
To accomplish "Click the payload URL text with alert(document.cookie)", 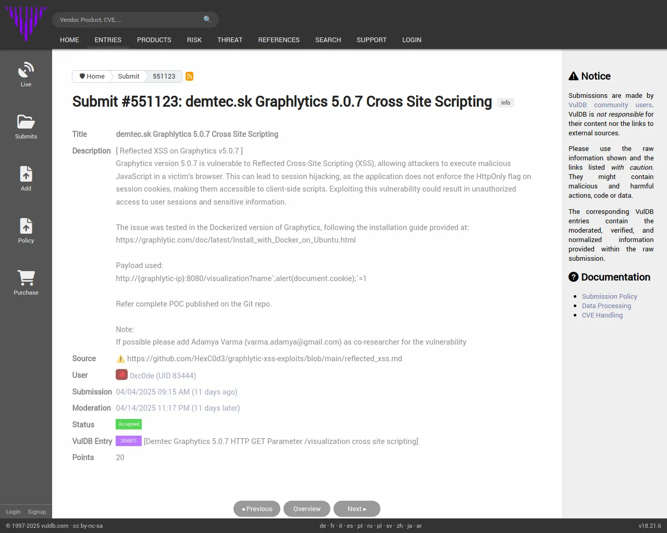I will pyautogui.click(x=241, y=278).
